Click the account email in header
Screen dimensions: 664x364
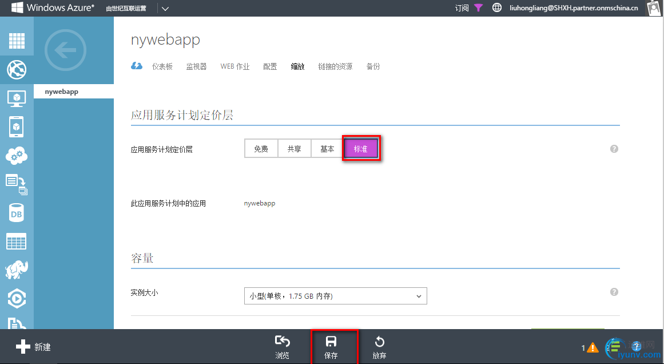click(x=574, y=8)
